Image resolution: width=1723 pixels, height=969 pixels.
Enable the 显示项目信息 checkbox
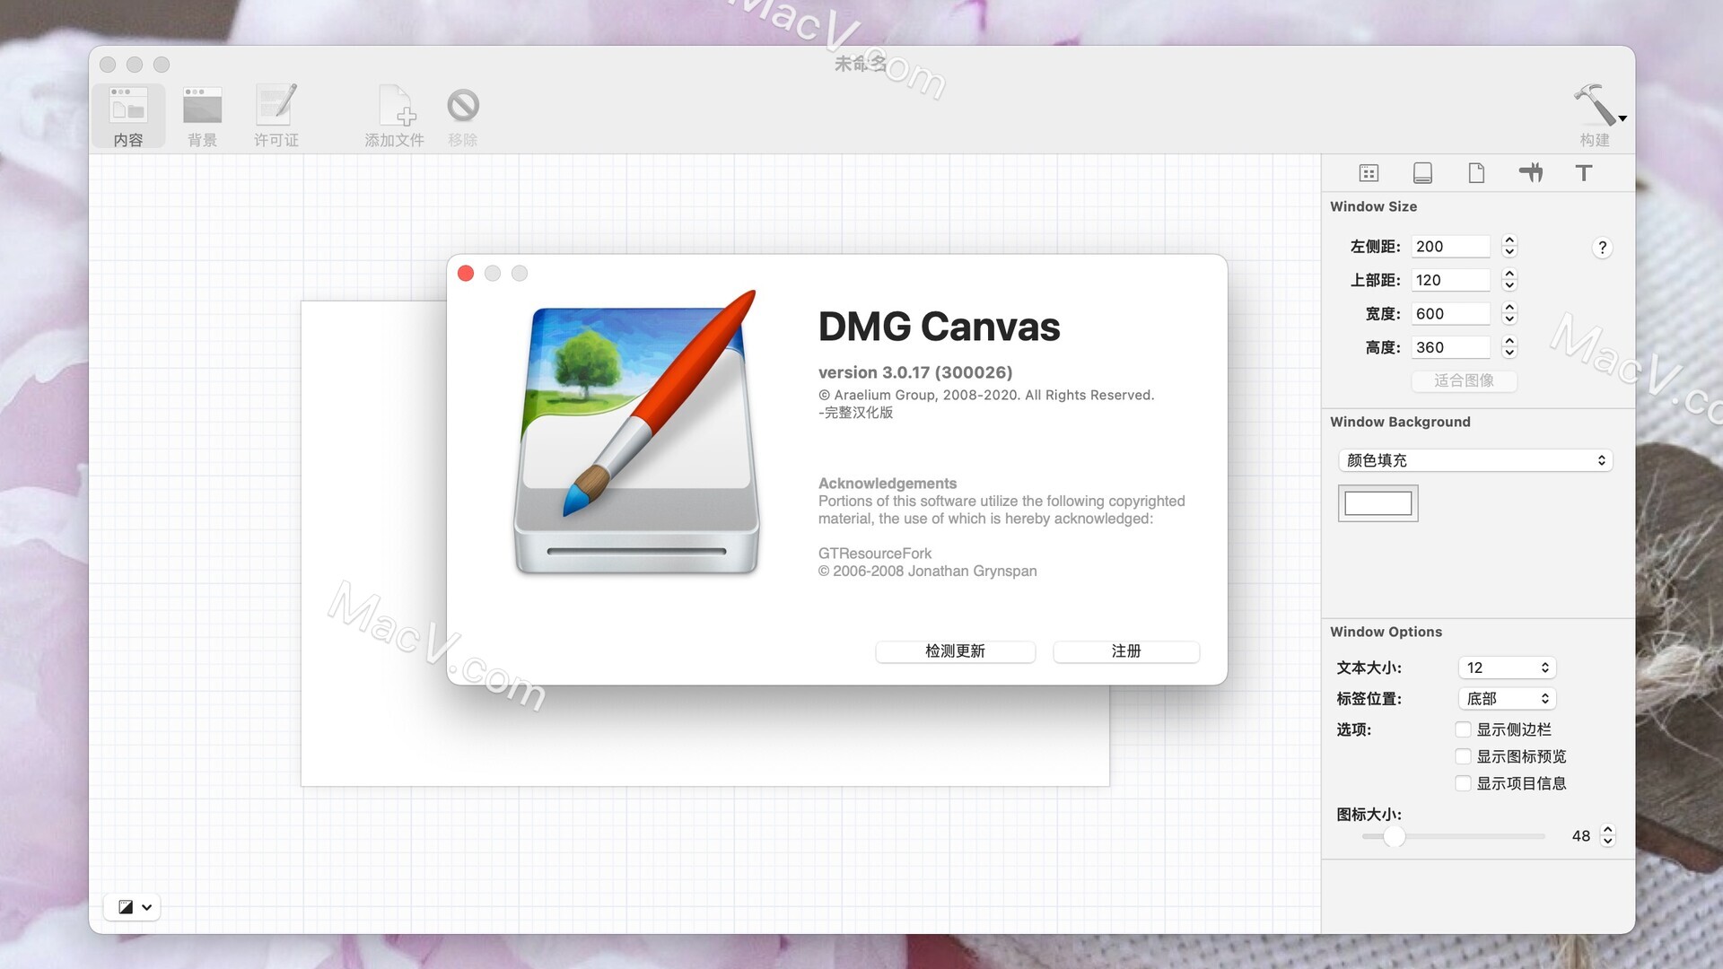click(1463, 783)
